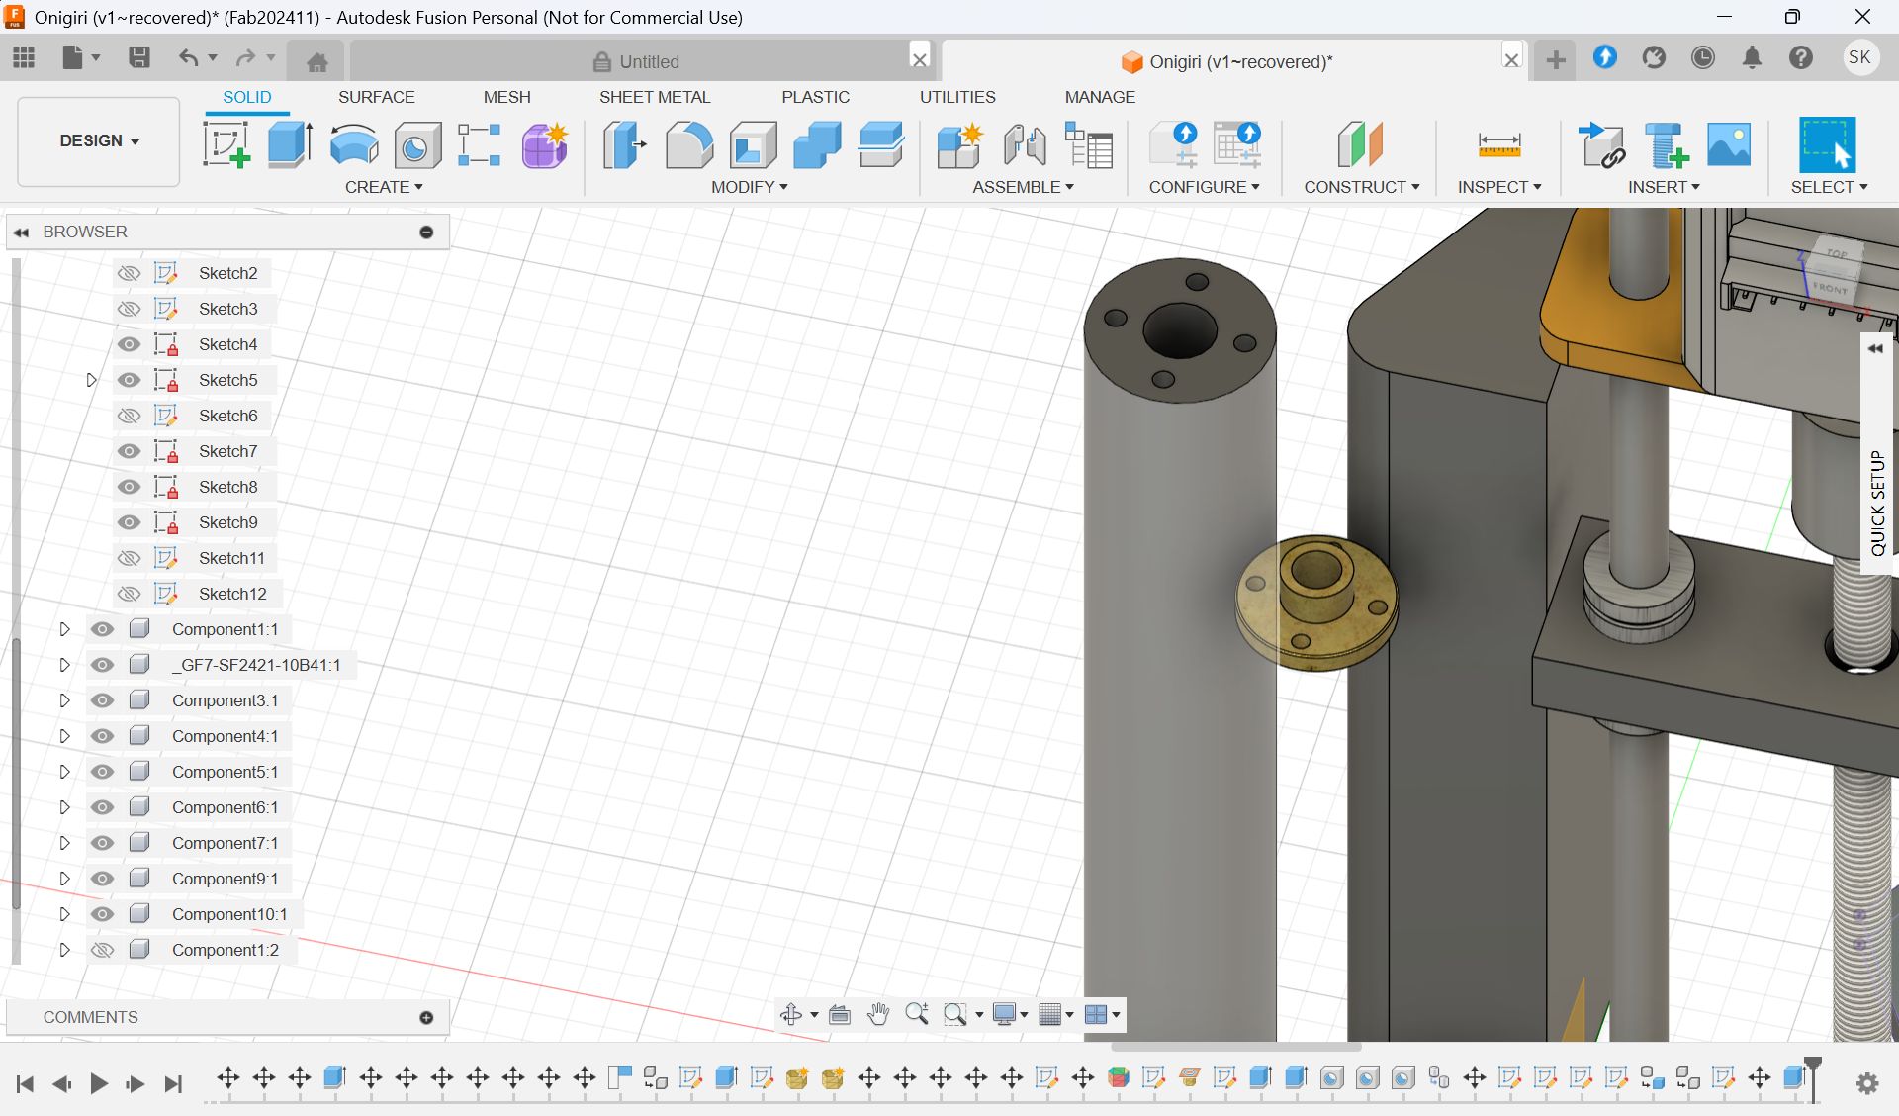Select the Sketch11 item in browser
The width and height of the screenshot is (1899, 1116).
(x=231, y=558)
